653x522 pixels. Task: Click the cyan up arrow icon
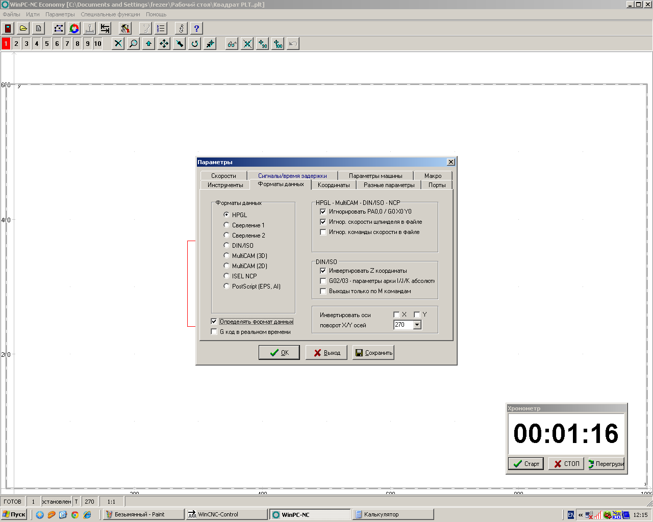tap(148, 43)
